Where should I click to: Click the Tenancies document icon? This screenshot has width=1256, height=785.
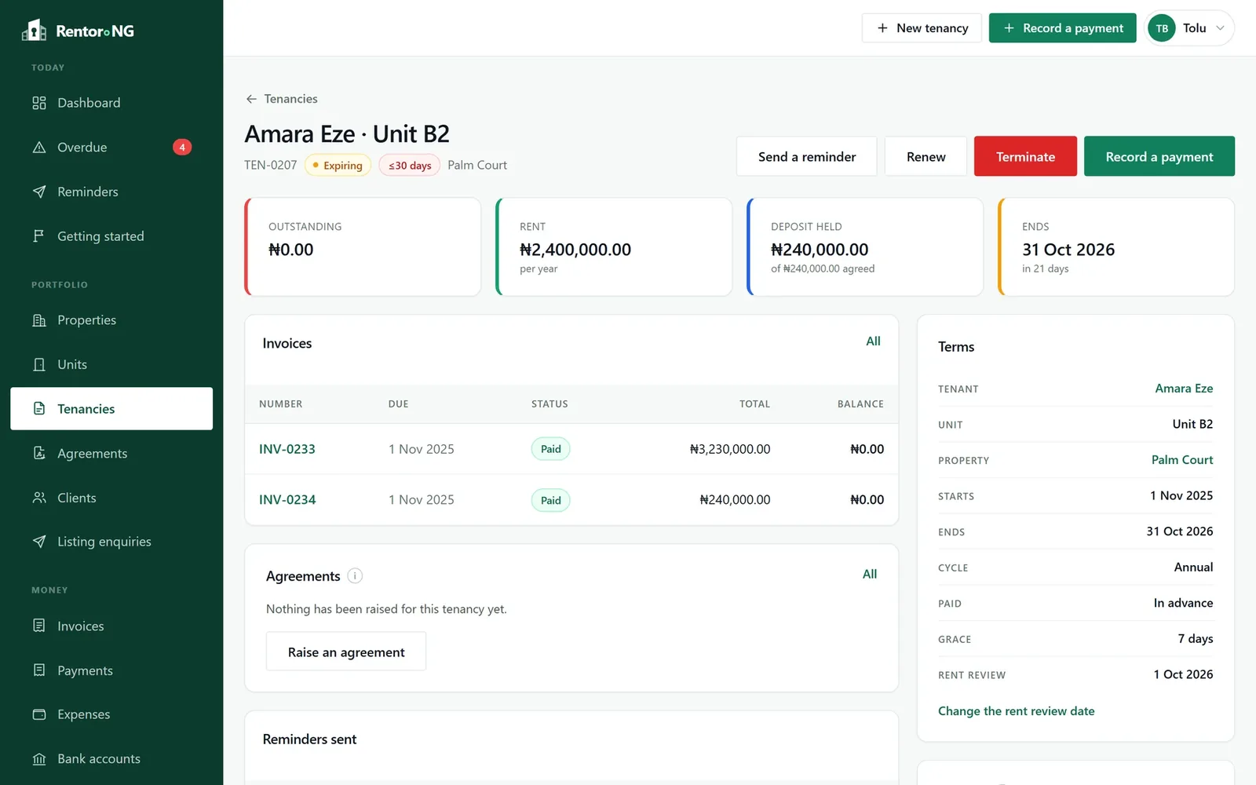pyautogui.click(x=39, y=408)
